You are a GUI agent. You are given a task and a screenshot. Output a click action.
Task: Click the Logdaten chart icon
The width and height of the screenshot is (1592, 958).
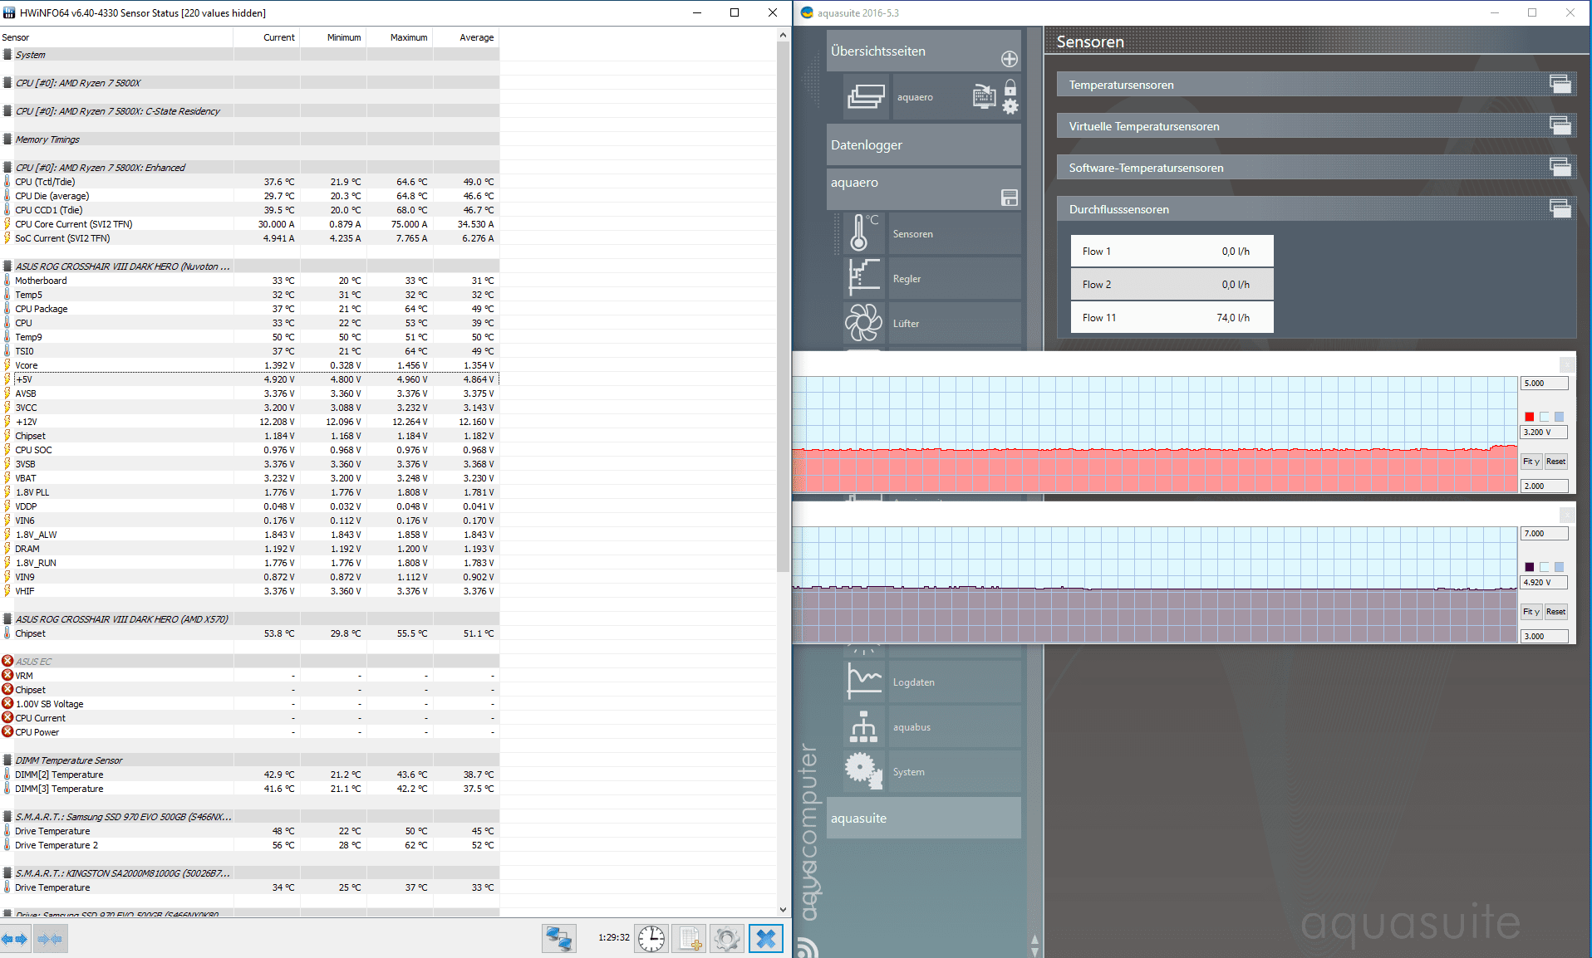pos(864,682)
